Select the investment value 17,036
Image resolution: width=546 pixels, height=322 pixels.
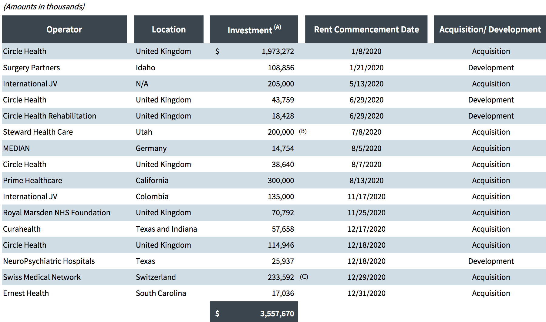coord(283,293)
